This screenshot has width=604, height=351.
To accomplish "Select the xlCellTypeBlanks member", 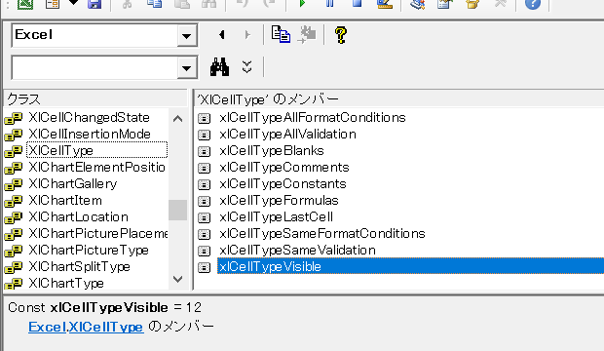I will [x=272, y=150].
